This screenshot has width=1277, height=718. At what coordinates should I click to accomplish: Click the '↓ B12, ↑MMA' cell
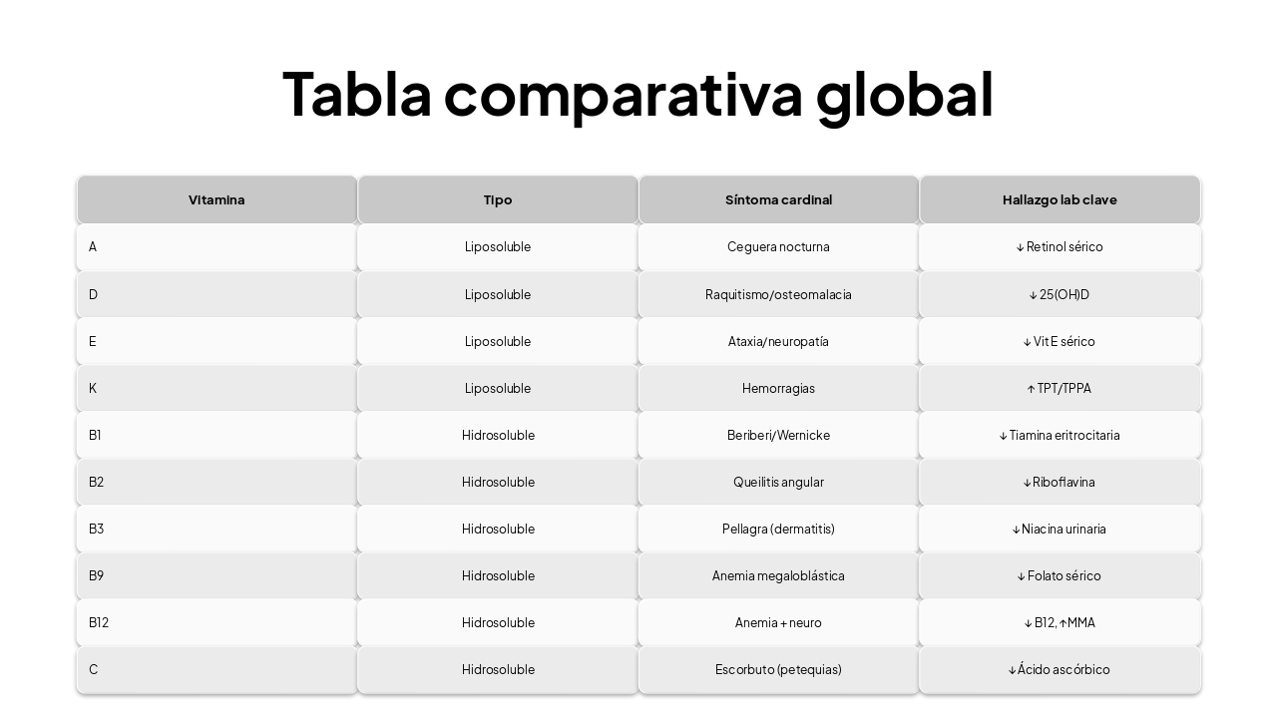[1060, 622]
